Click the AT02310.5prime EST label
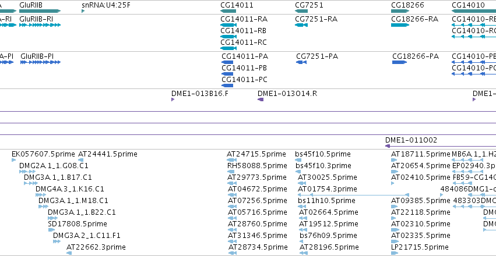This screenshot has width=496, height=256. (x=421, y=224)
